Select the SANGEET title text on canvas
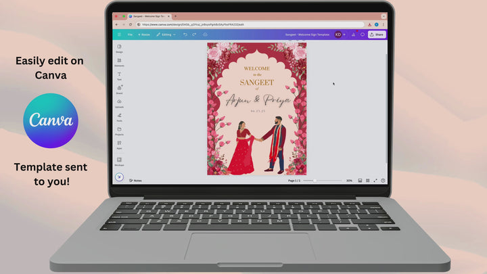The height and width of the screenshot is (274, 487). [x=257, y=83]
